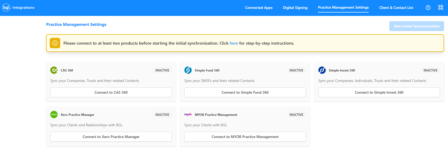Image resolution: width=448 pixels, height=162 pixels.
Task: Click INACTIVE status on CAS 360 card
Action: pos(162,70)
